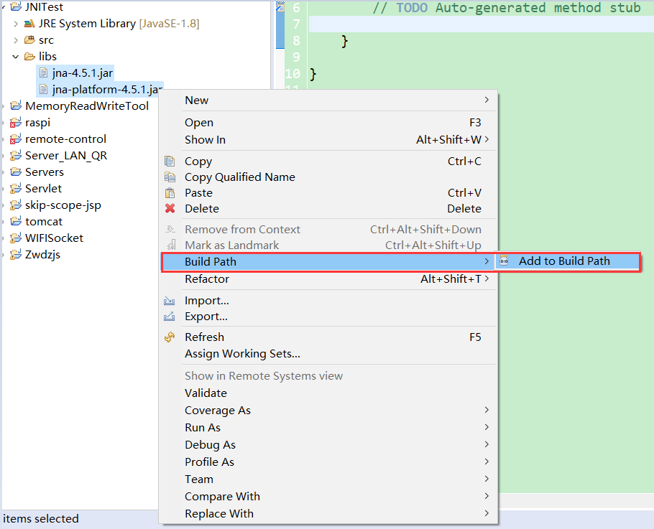Image resolution: width=654 pixels, height=529 pixels.
Task: Click the Copy icon in context menu
Action: click(x=170, y=161)
